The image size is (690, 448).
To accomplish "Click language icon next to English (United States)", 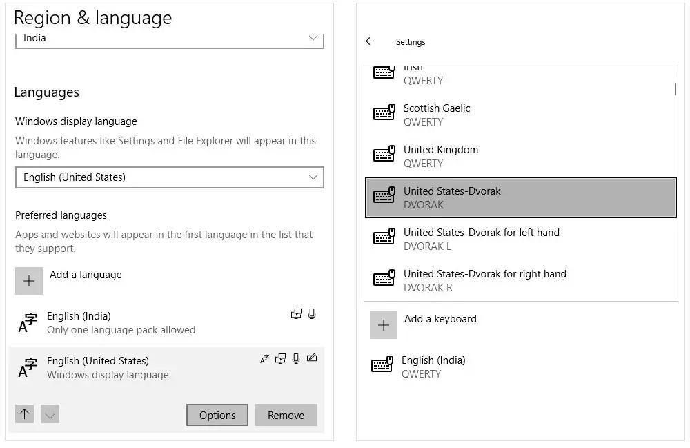I will pyautogui.click(x=28, y=368).
